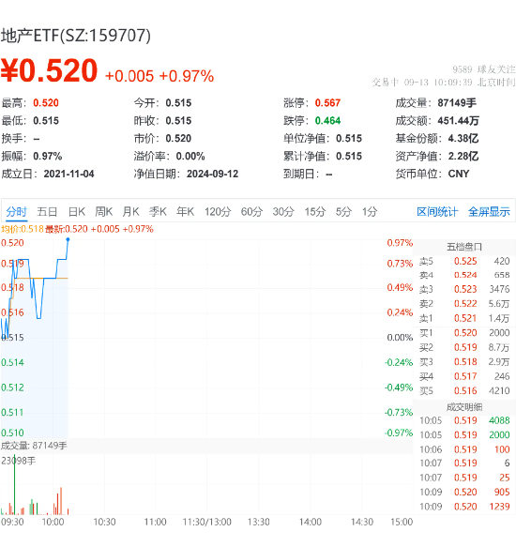Pick the 1分 interval tab
Image resolution: width=516 pixels, height=547 pixels.
pyautogui.click(x=370, y=211)
